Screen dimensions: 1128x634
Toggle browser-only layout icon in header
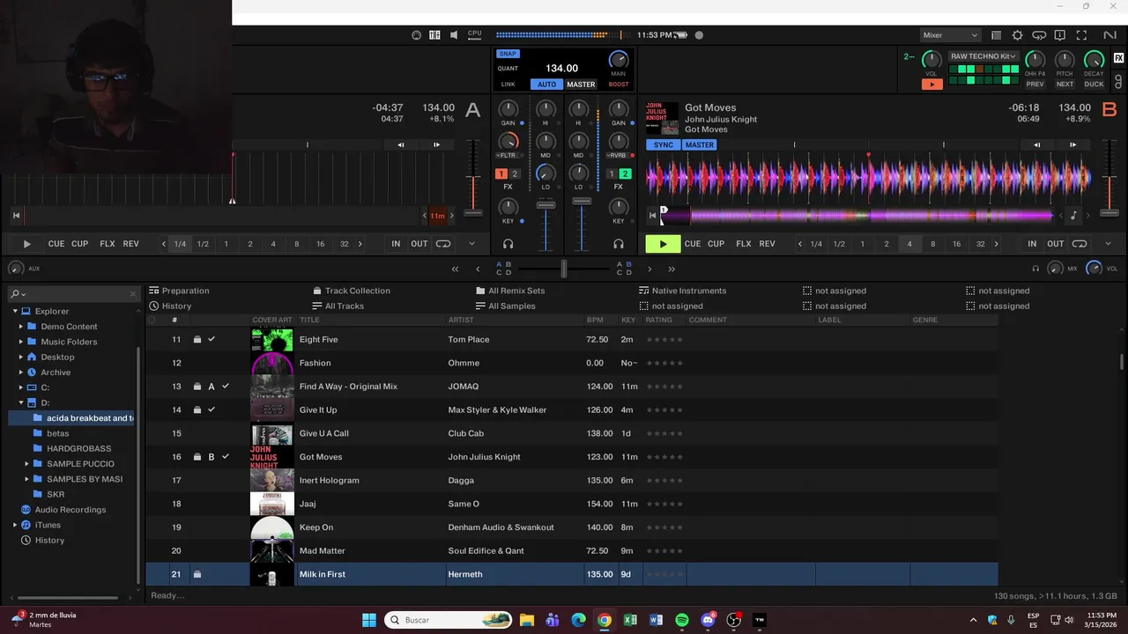coord(996,35)
